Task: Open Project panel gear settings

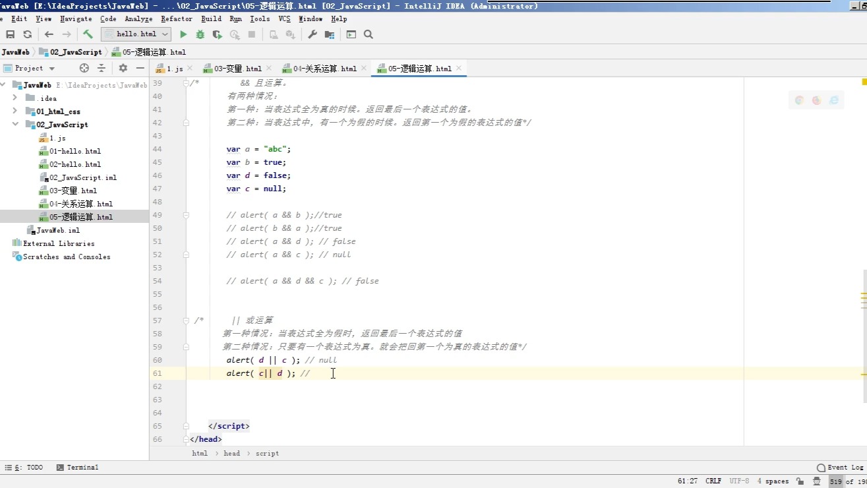Action: (123, 68)
